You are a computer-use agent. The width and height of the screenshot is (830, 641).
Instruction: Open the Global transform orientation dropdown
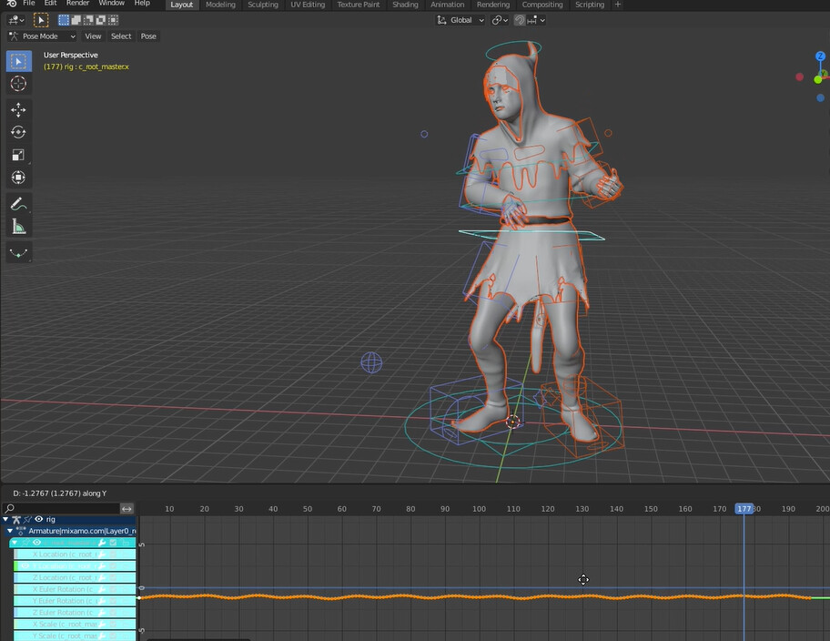point(460,19)
